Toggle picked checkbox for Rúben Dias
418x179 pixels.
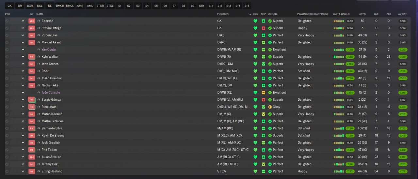[7, 35]
